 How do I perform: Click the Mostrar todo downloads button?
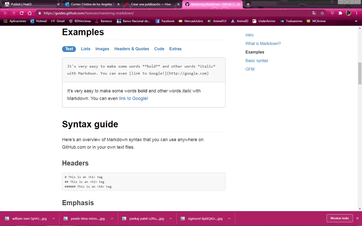click(x=340, y=218)
